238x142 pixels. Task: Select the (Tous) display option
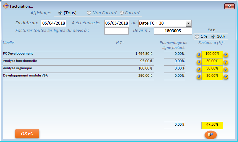click(x=60, y=13)
